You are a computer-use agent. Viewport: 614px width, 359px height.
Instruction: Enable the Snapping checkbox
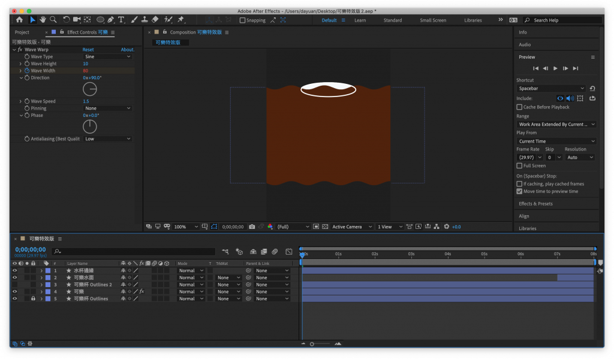click(x=242, y=20)
